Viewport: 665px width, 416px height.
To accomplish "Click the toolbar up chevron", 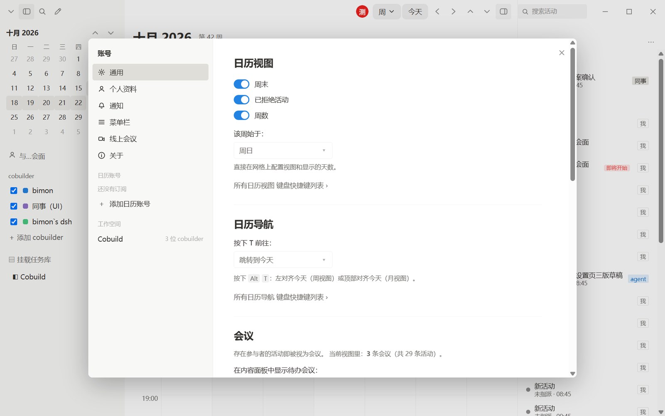I will pyautogui.click(x=470, y=12).
